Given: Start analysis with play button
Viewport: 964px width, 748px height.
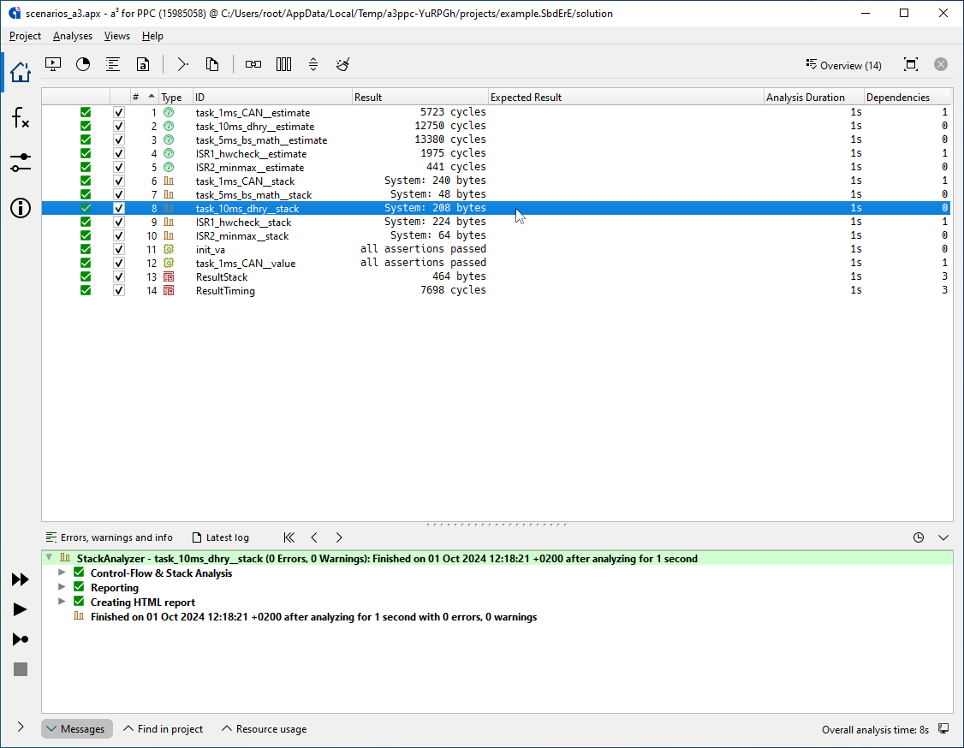Looking at the screenshot, I should click(x=21, y=609).
